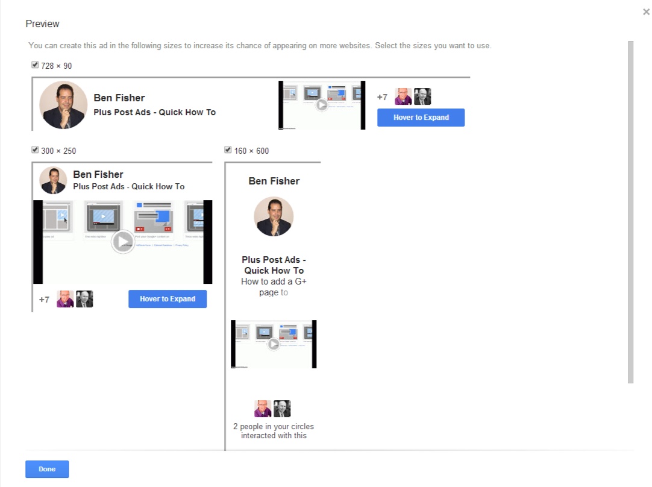Click circular profile photo in skyscraper ad
Screen dimensions: 652x487
coord(274,216)
